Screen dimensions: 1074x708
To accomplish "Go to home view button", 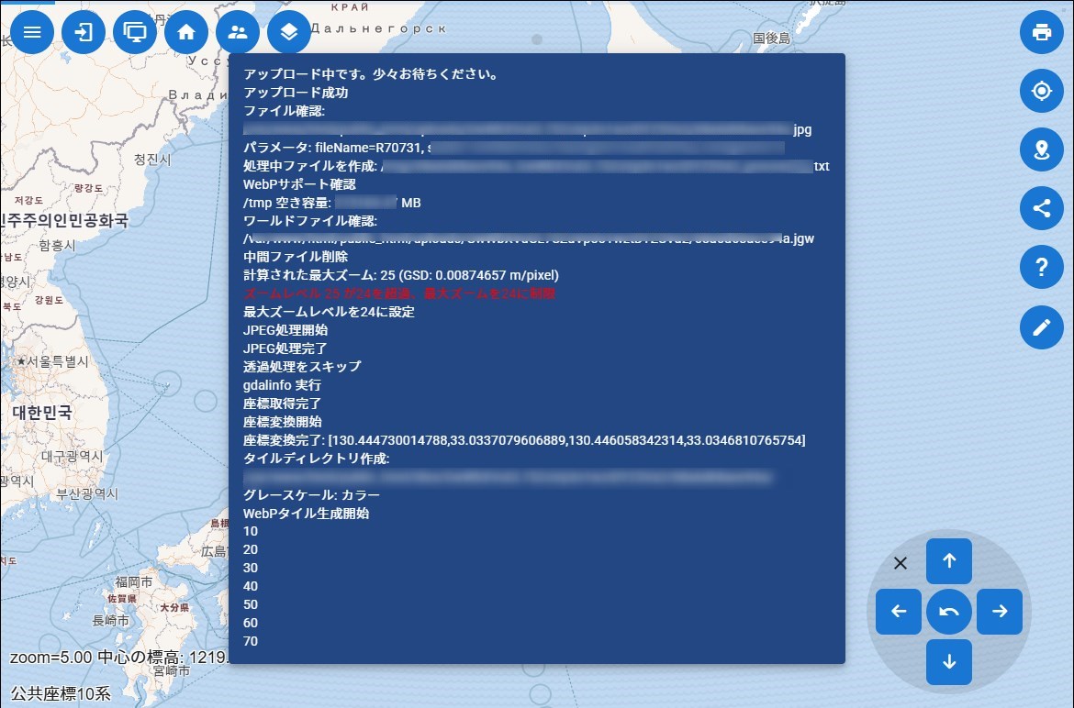I will (186, 33).
